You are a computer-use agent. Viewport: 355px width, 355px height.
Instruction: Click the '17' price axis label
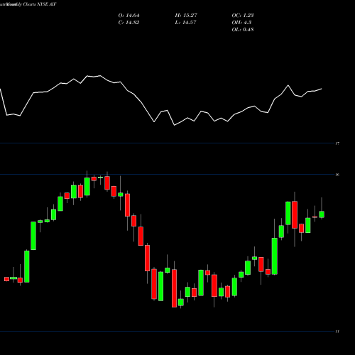337,143
